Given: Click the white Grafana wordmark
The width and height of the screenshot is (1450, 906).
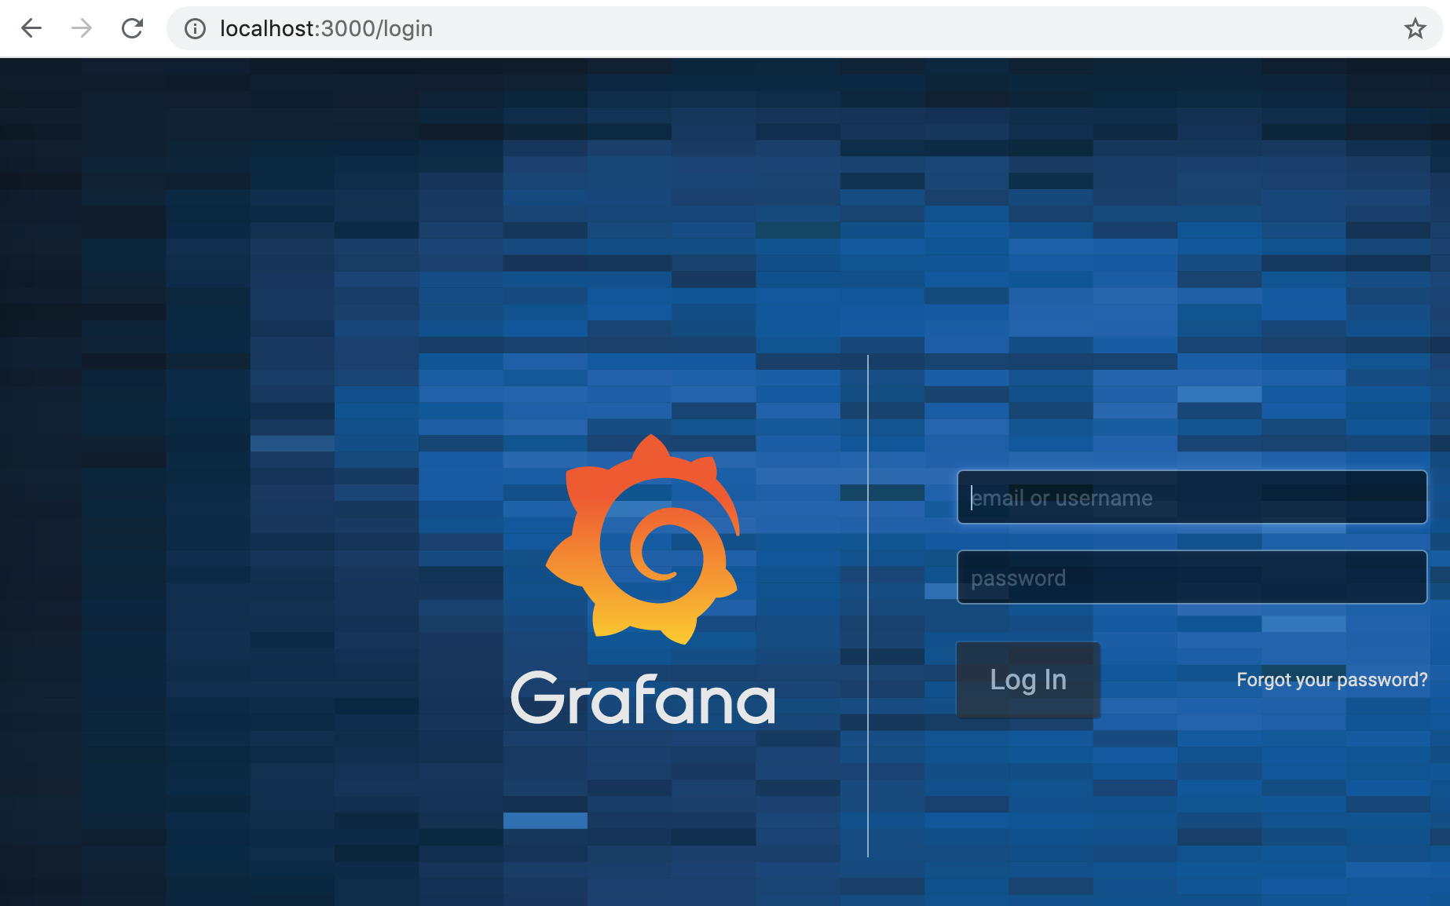Looking at the screenshot, I should tap(643, 698).
